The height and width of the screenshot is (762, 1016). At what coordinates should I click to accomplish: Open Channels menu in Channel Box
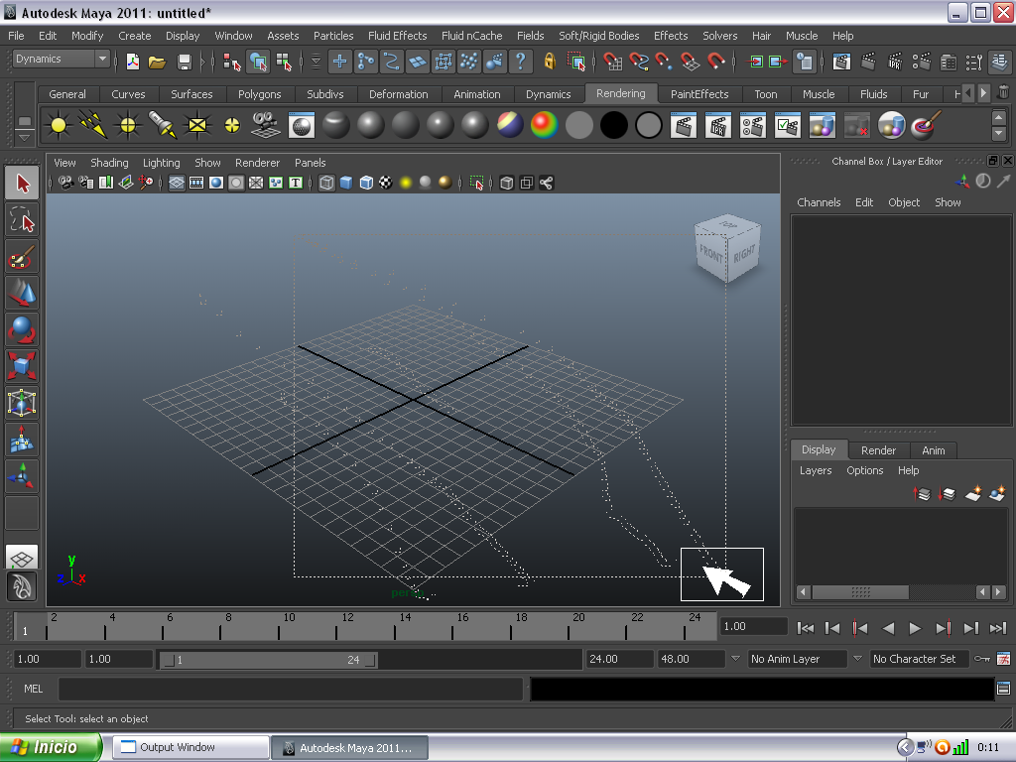click(819, 202)
